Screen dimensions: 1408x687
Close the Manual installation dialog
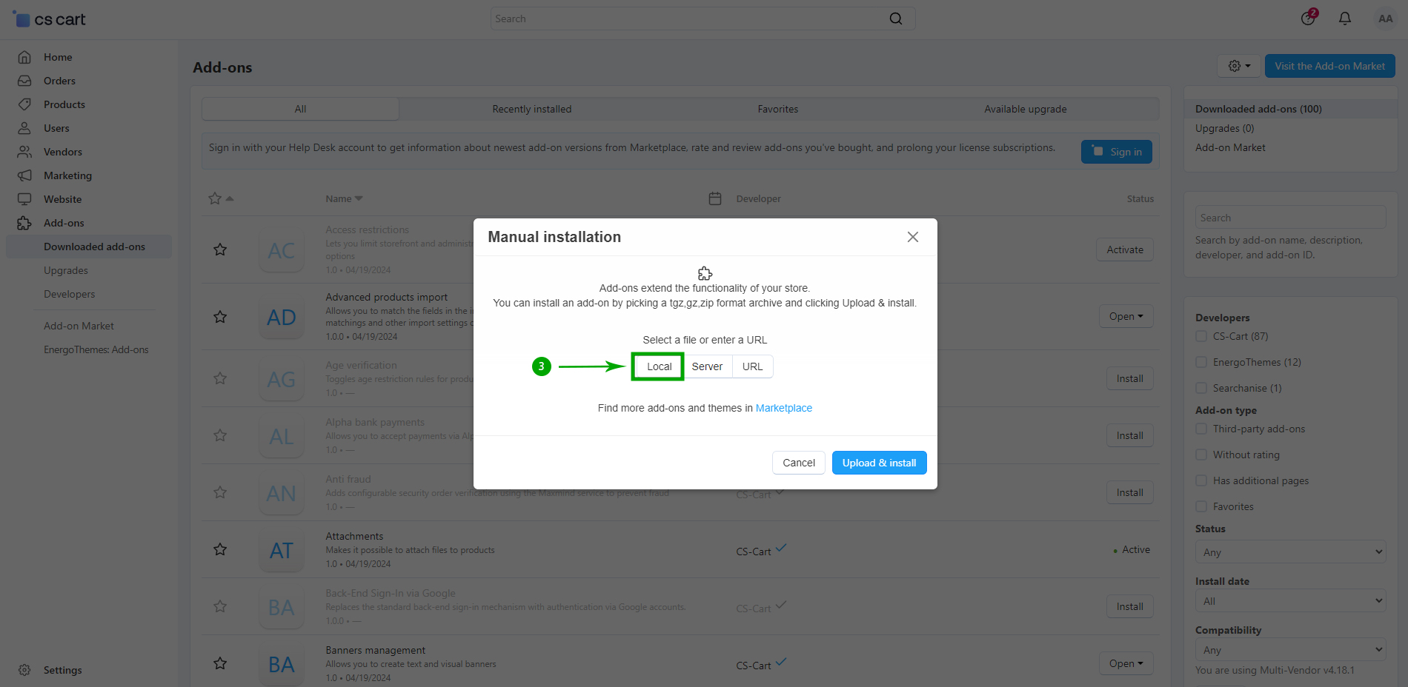[912, 237]
